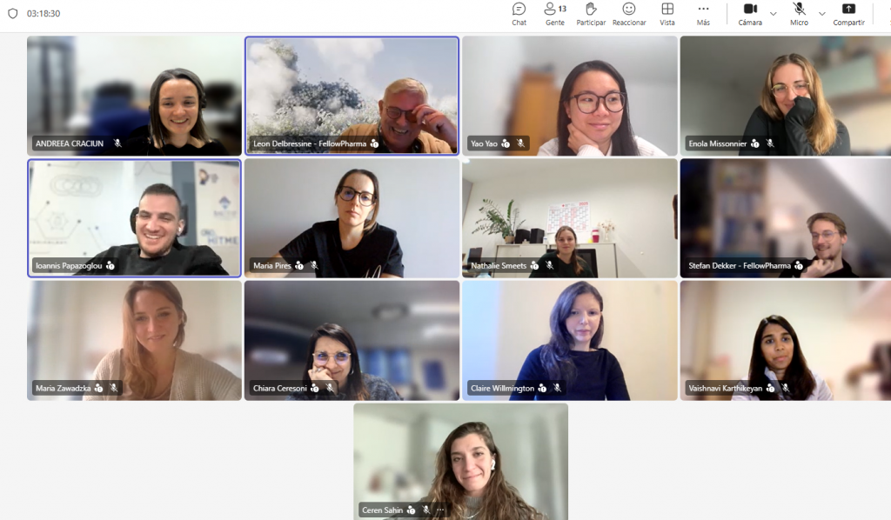The image size is (891, 520).
Task: Click the Compartir share screen icon
Action: pyautogui.click(x=848, y=14)
